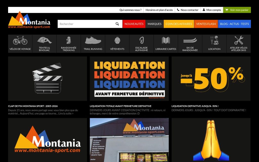Click Trail Running label text
The width and height of the screenshot is (259, 162).
[93, 49]
